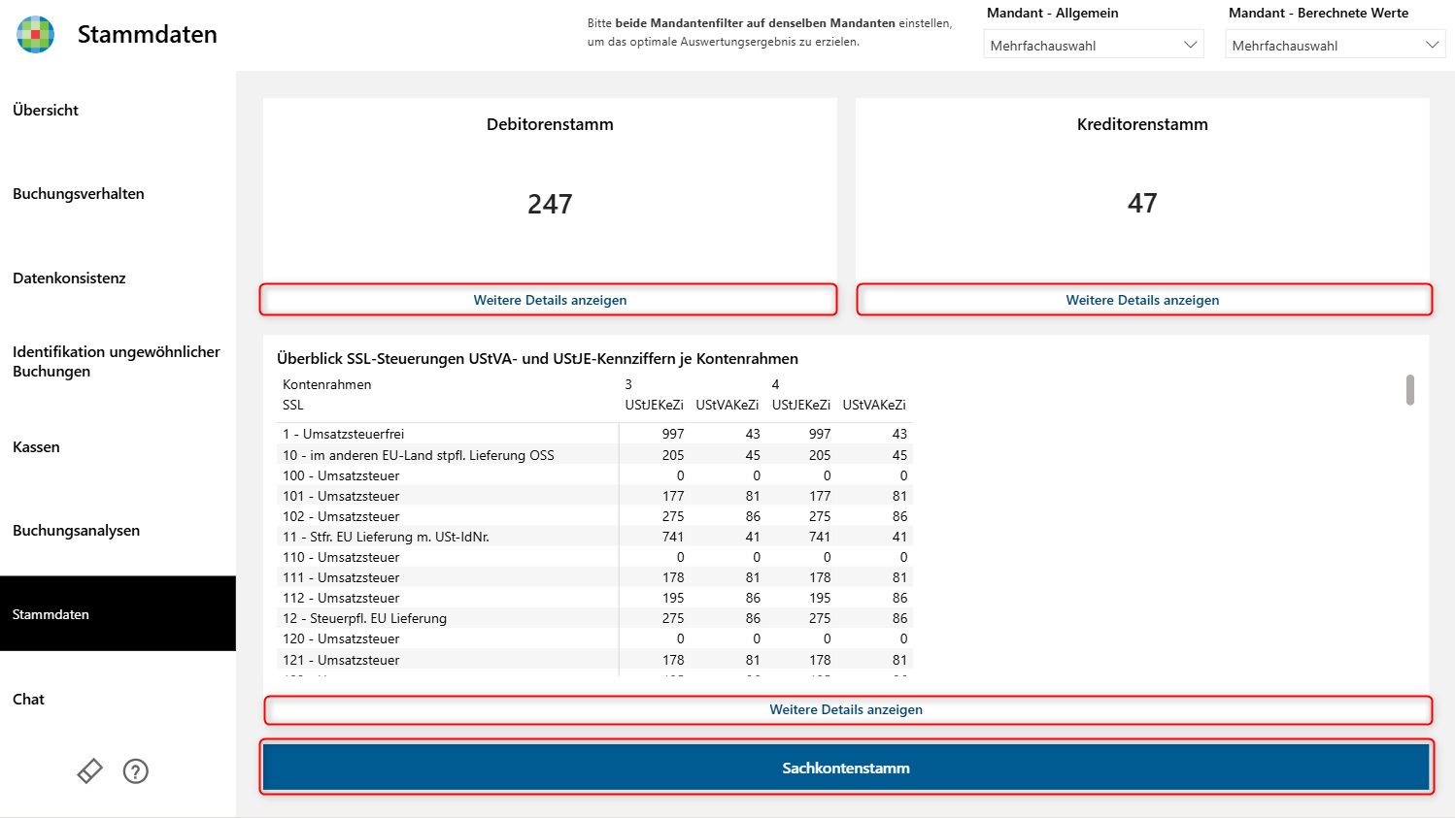The image size is (1455, 818).
Task: Click the Sachkontenstamm button
Action: tap(846, 768)
